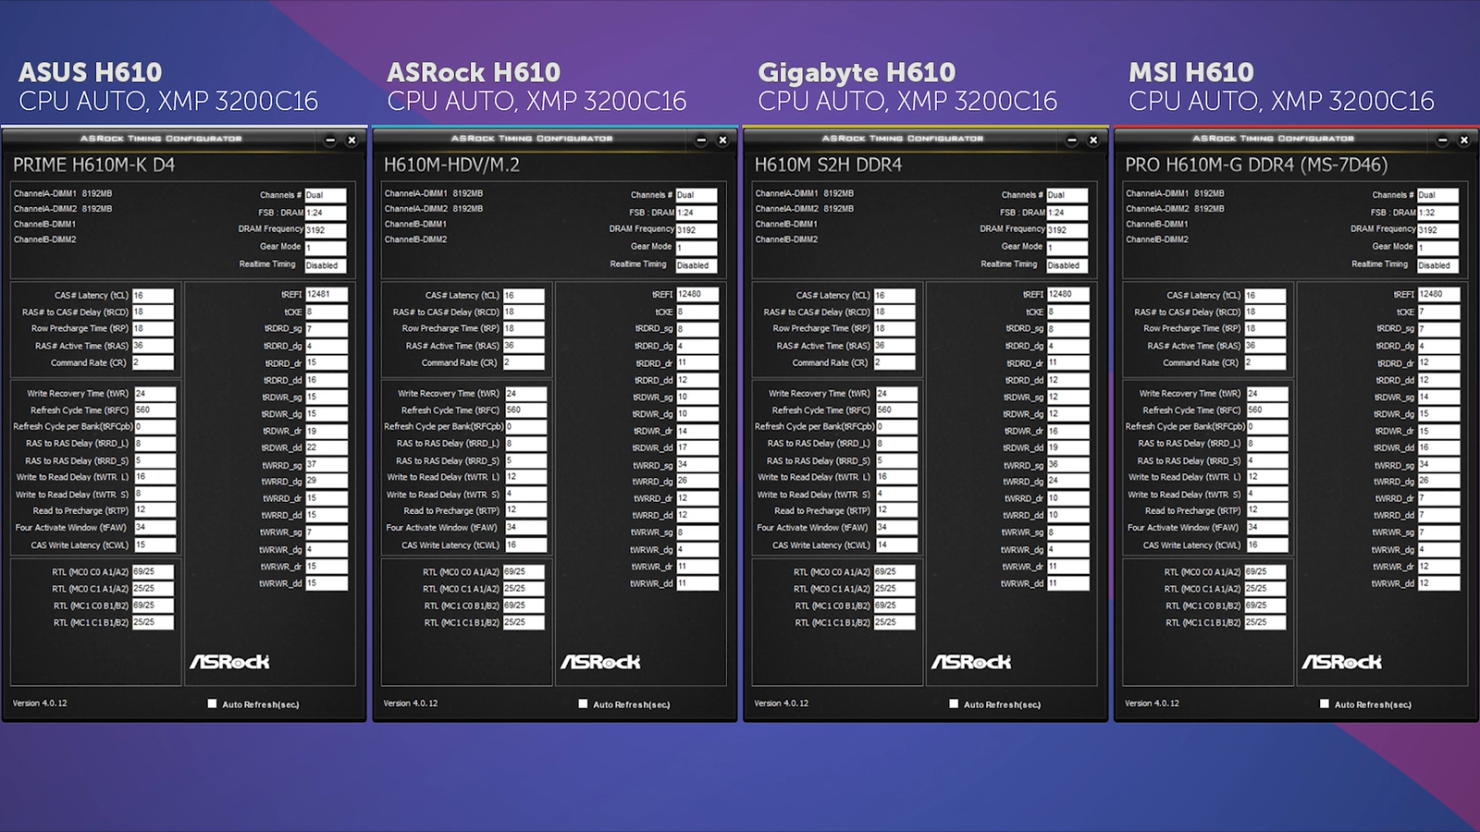Screen dimensions: 1480x832
Task: Click Gear Mode field in PRO H610M-G DDR4
Action: tap(1438, 248)
